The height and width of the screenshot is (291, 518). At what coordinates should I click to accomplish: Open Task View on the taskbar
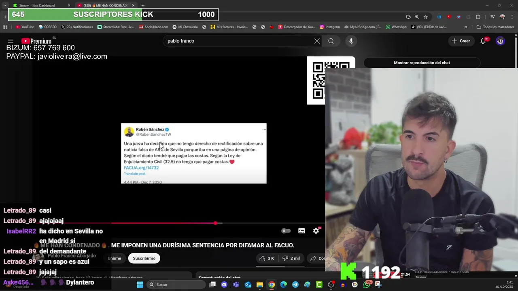tap(212, 285)
